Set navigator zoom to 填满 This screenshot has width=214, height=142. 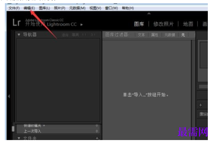click(x=75, y=35)
